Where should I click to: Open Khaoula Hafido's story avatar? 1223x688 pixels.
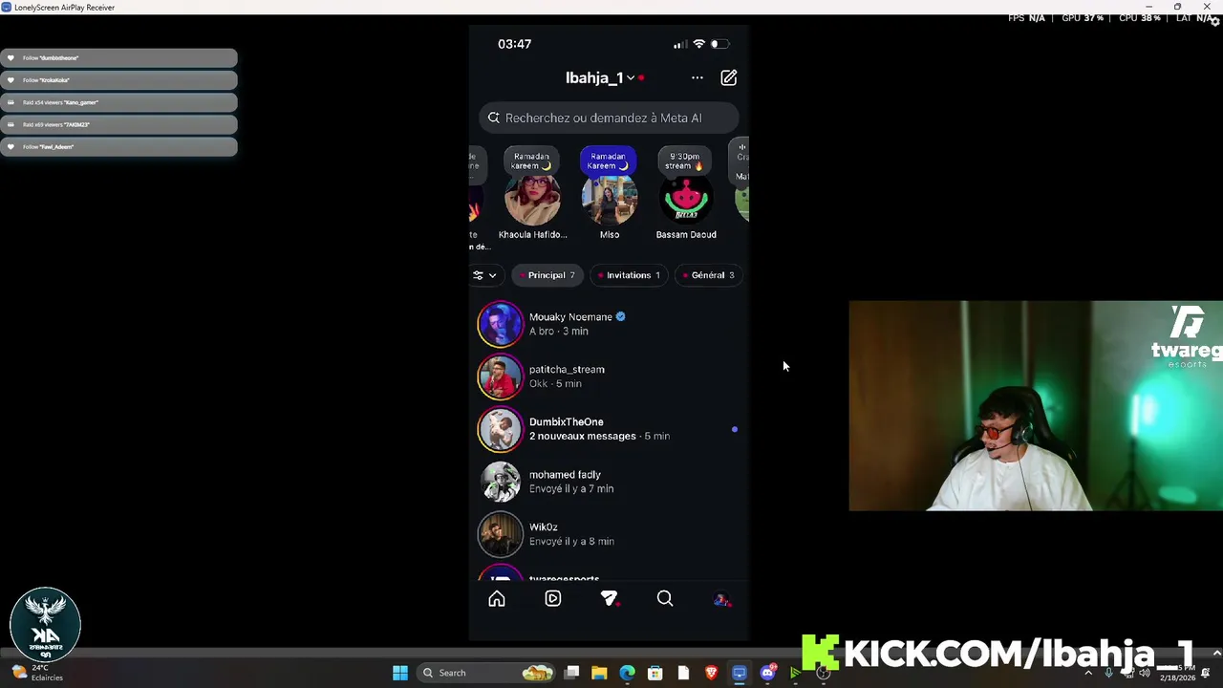[532, 200]
